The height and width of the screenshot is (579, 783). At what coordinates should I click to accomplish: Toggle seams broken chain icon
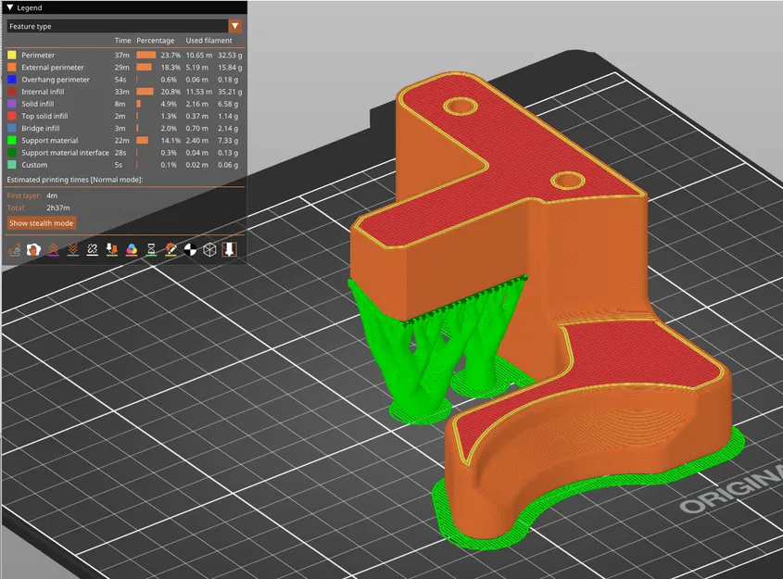click(x=92, y=249)
